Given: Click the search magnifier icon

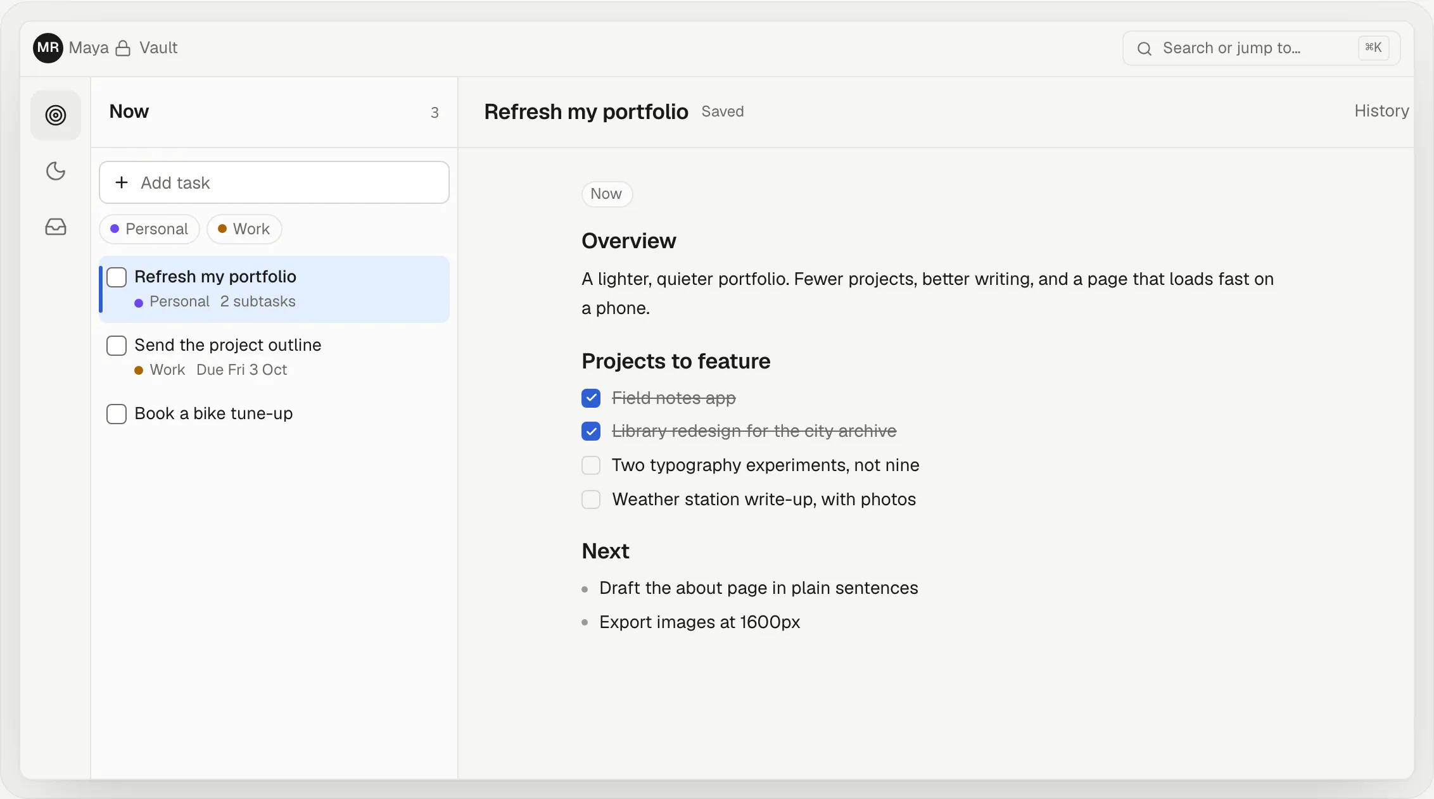Looking at the screenshot, I should click(x=1144, y=49).
